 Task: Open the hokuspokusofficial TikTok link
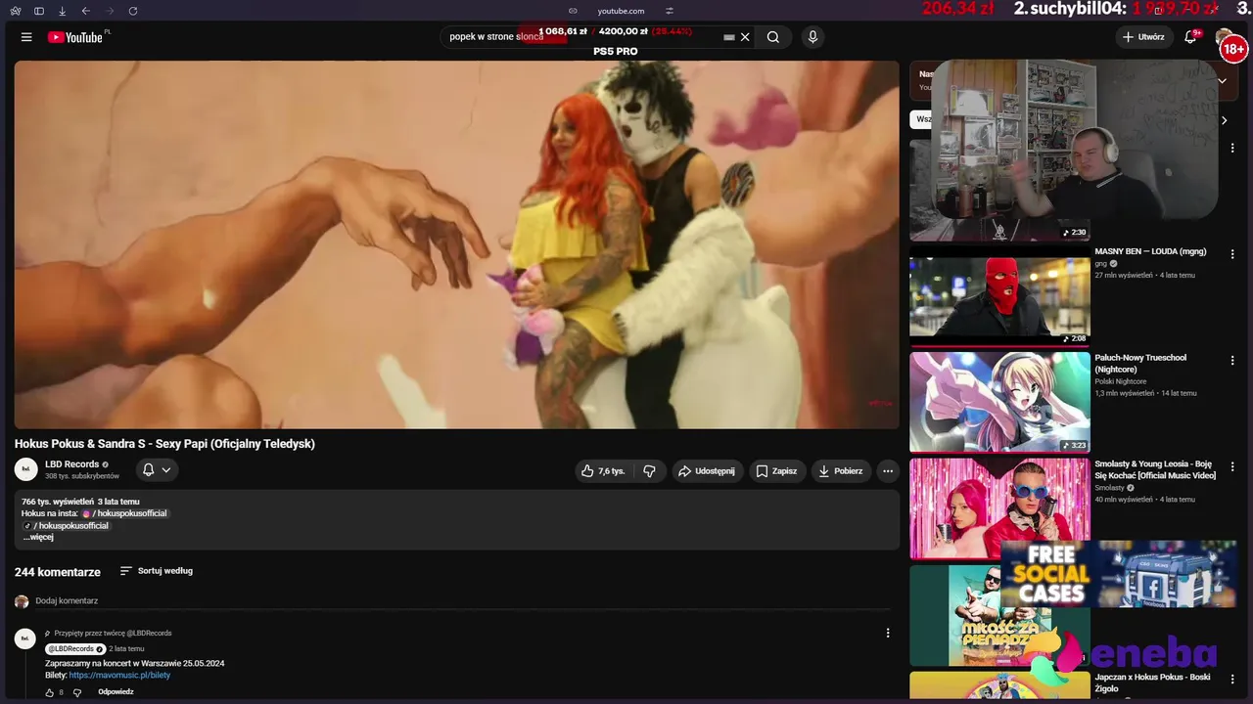click(66, 526)
